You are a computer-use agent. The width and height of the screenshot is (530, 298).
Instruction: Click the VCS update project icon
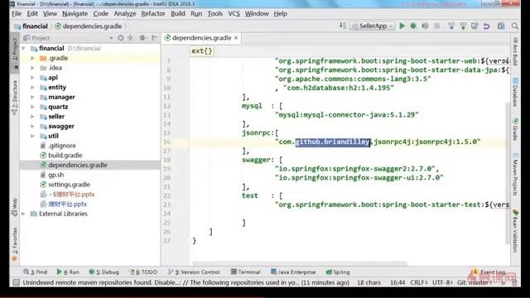[x=451, y=26]
